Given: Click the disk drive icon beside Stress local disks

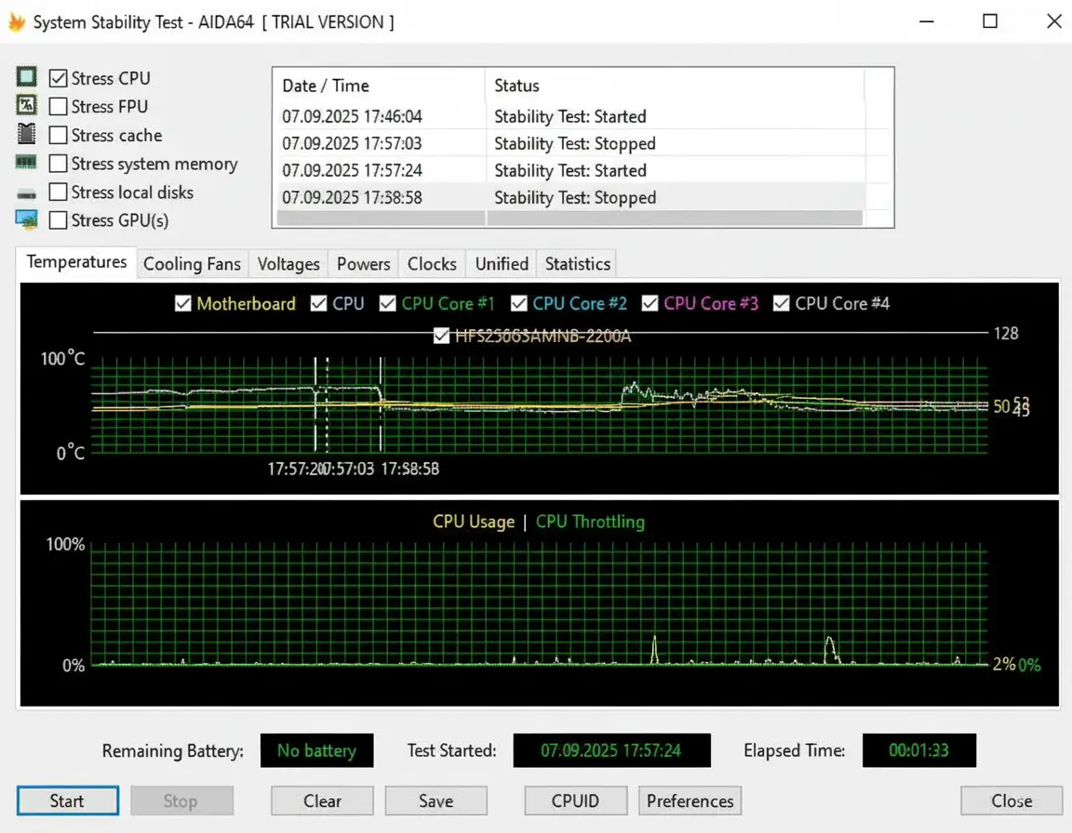Looking at the screenshot, I should click(x=27, y=194).
